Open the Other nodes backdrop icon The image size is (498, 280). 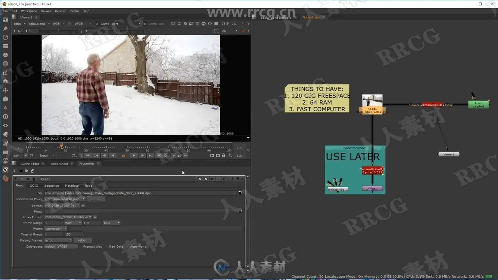5,152
